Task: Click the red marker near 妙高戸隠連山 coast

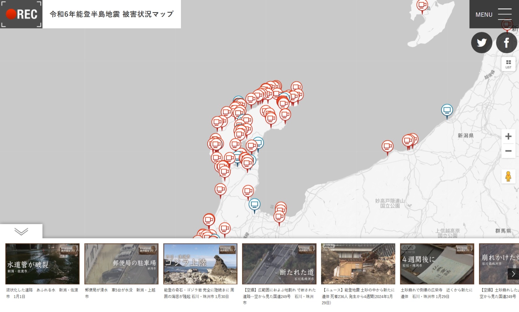Action: click(388, 146)
